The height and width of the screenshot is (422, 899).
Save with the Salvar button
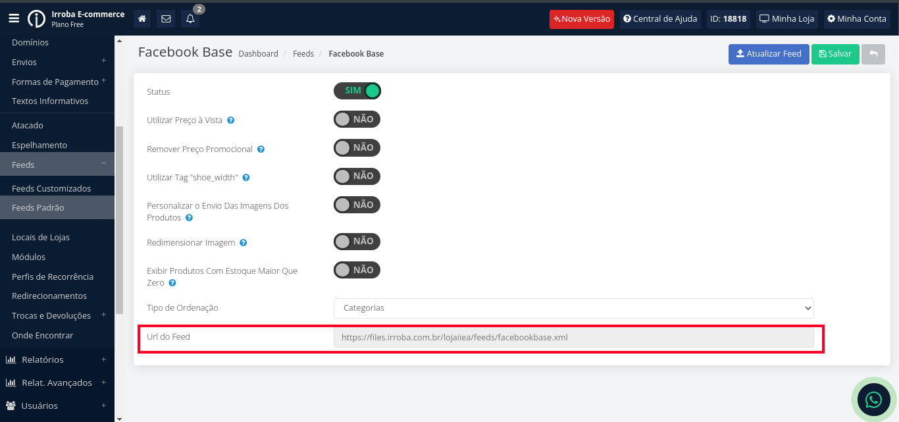835,54
